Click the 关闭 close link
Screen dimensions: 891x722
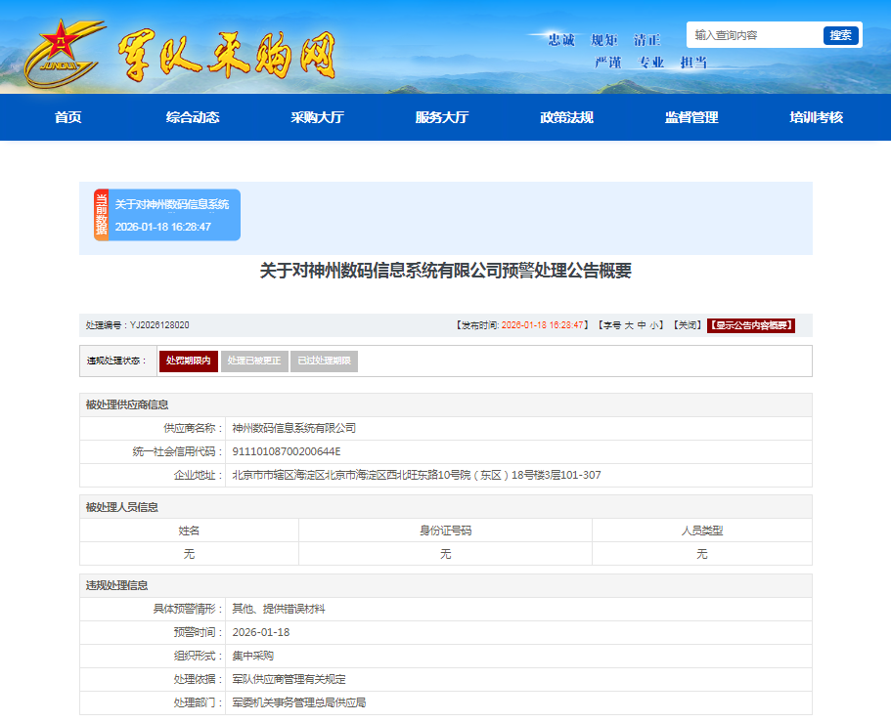pyautogui.click(x=687, y=325)
